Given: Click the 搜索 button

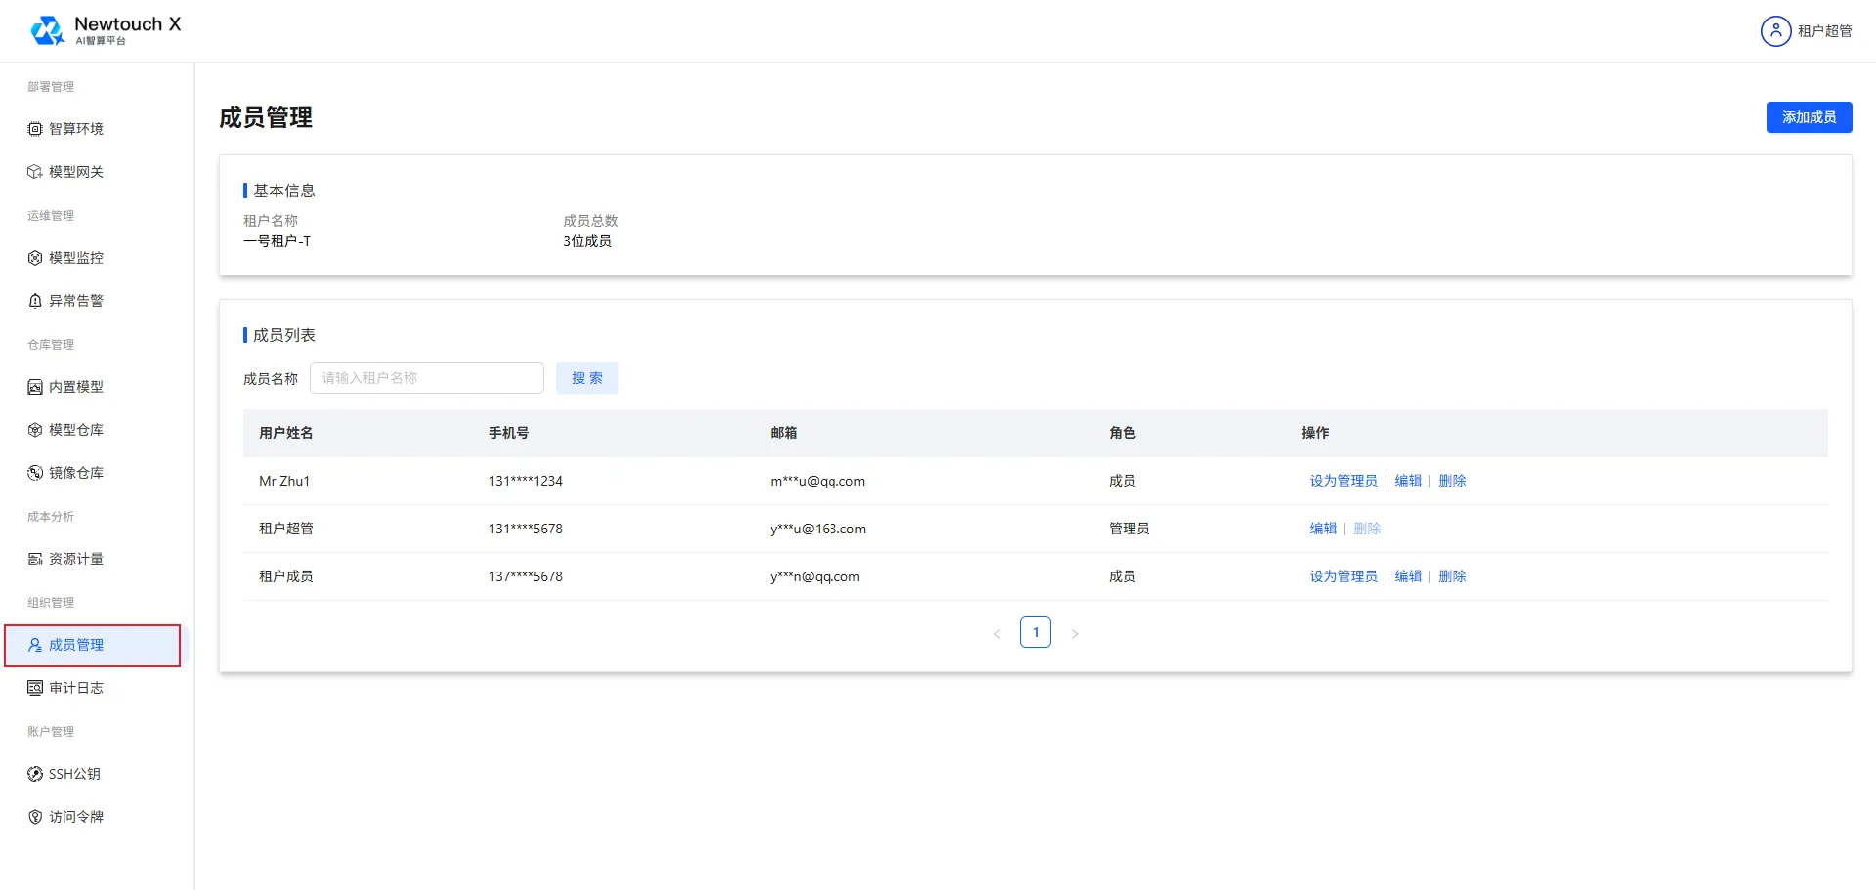Looking at the screenshot, I should 587,378.
